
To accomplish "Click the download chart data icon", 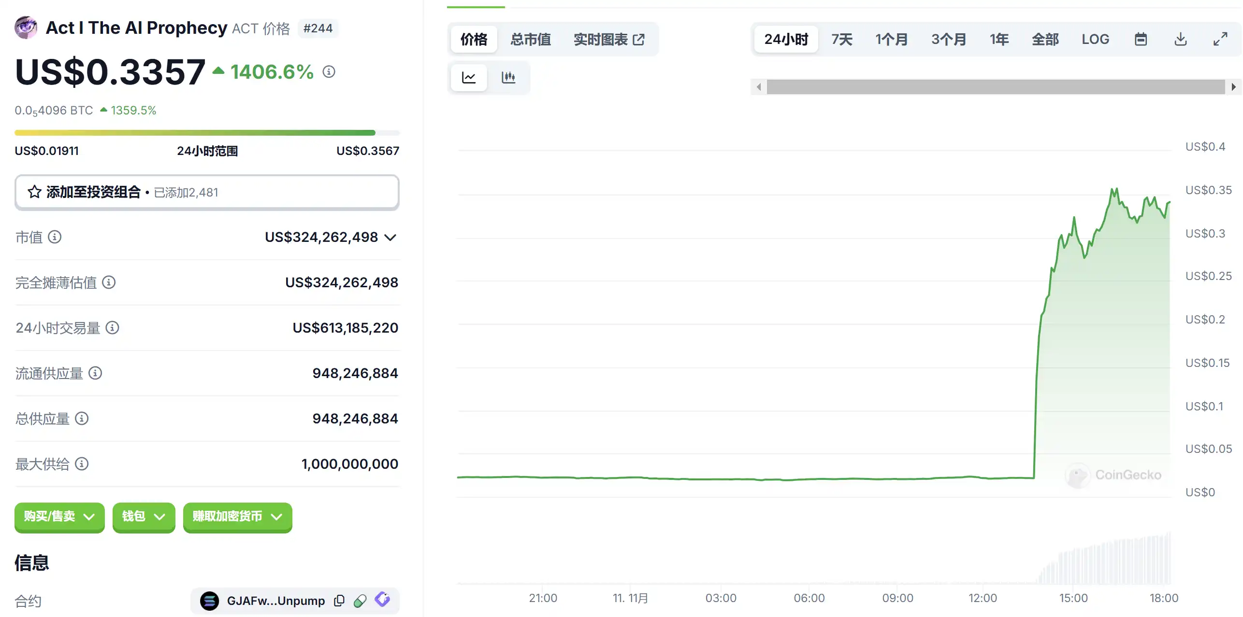I will pos(1180,39).
